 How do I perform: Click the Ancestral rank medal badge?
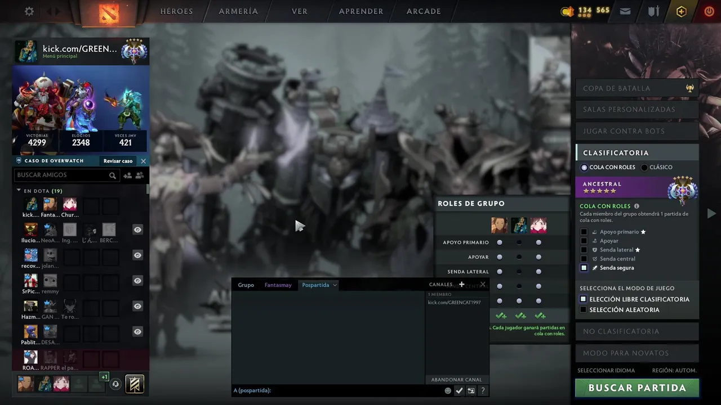click(x=683, y=190)
